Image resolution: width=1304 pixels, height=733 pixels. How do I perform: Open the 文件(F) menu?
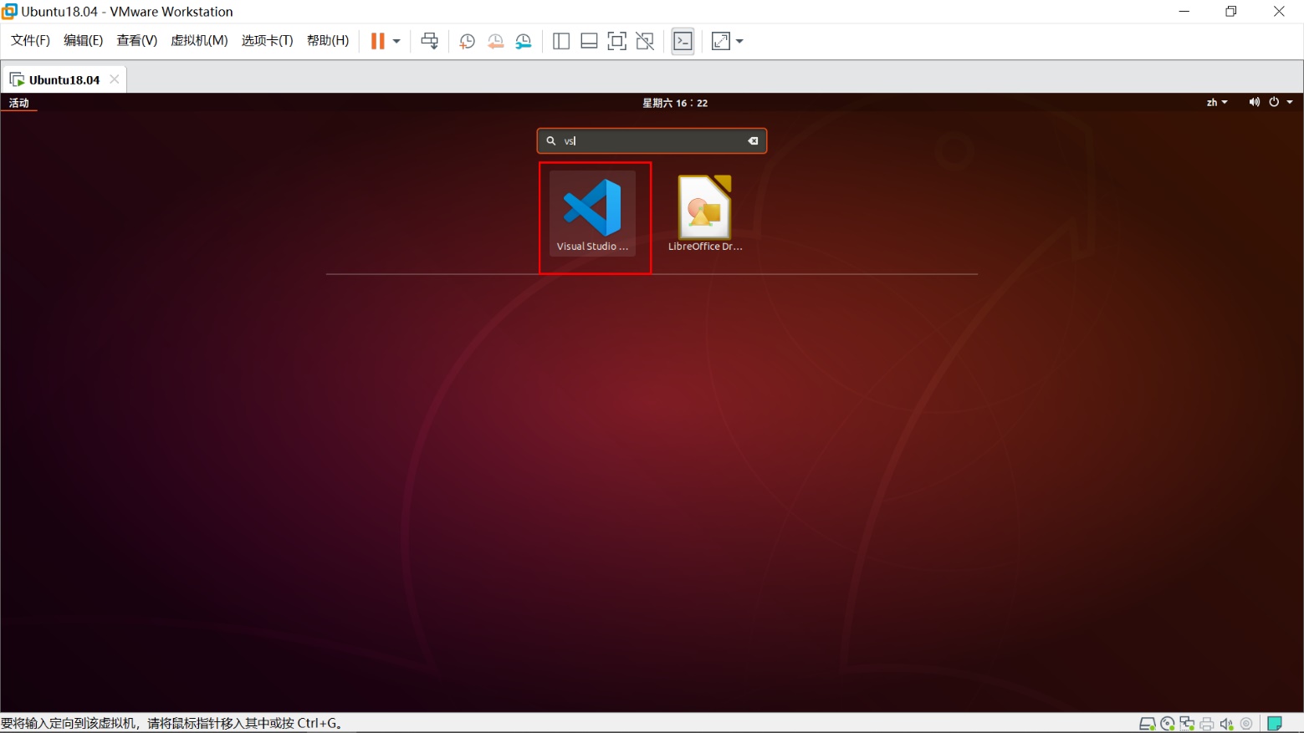coord(30,41)
